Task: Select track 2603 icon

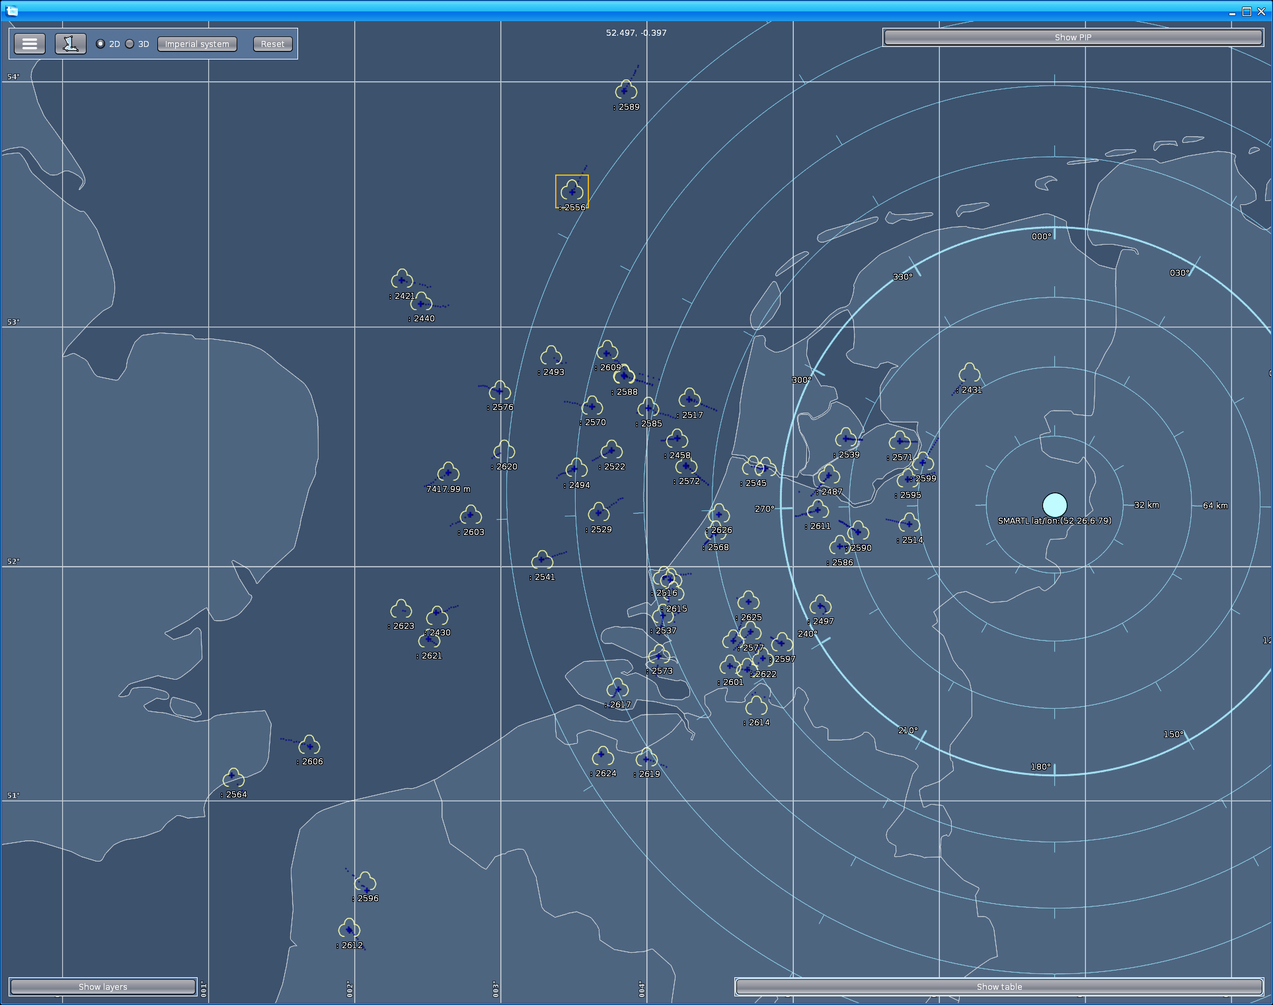Action: [x=471, y=516]
